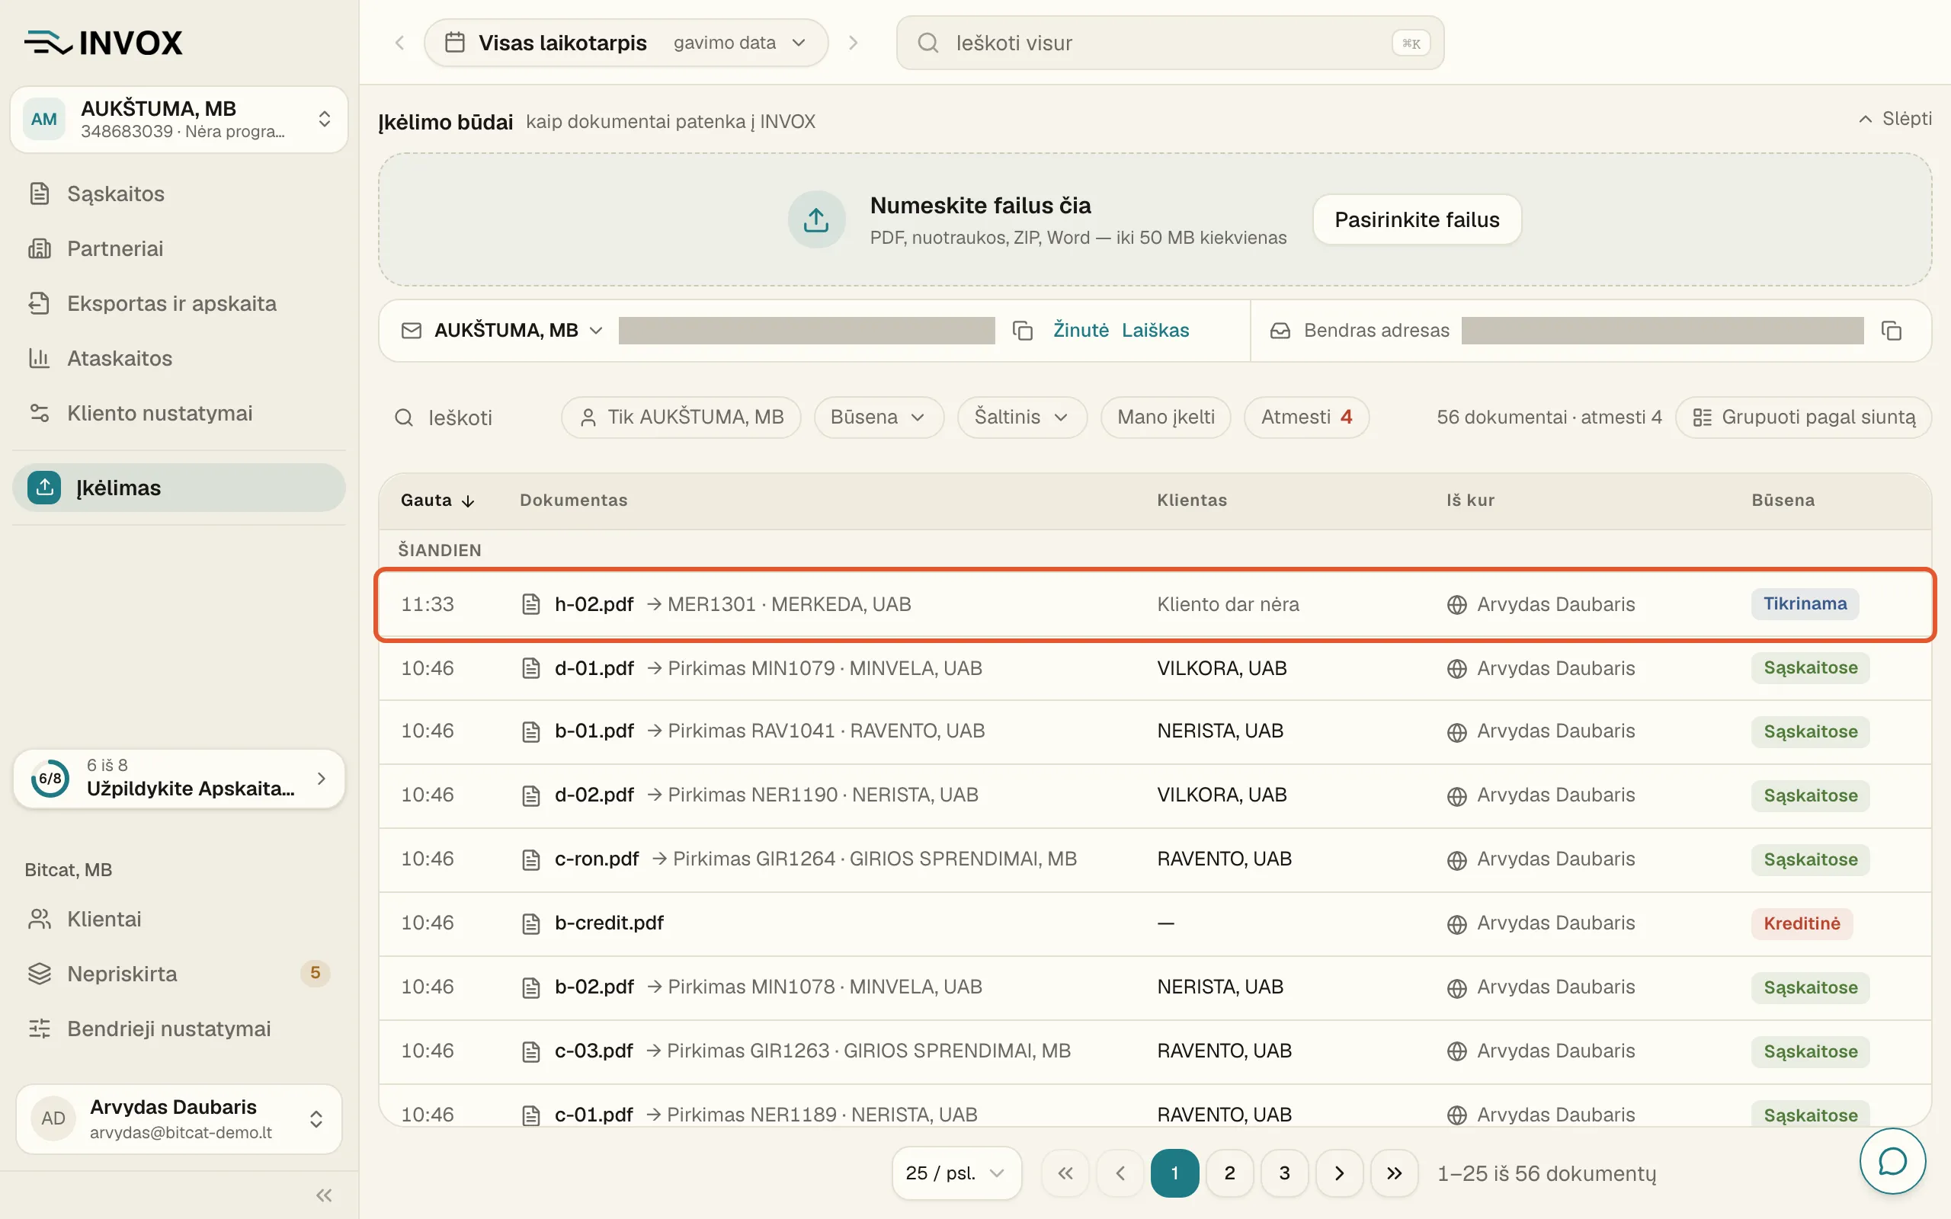Viewport: 1951px width, 1219px height.
Task: Open Visas laikotarpis date range dropdown
Action: click(x=626, y=43)
